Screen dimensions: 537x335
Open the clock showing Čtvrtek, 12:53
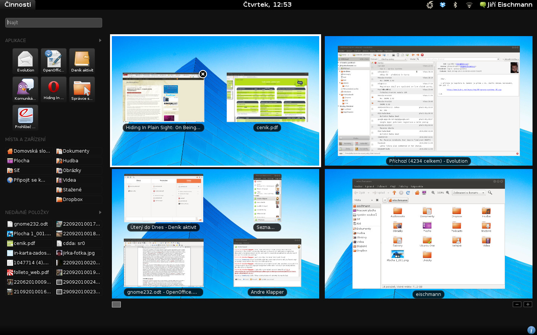tap(267, 4)
